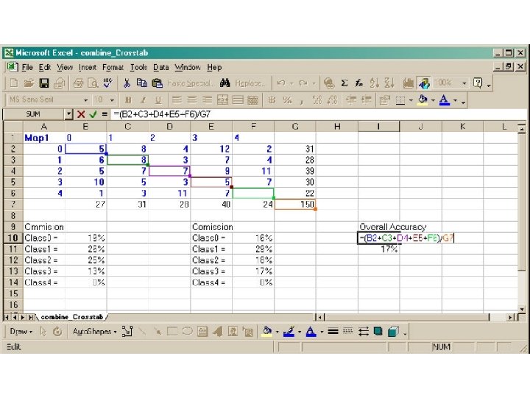
Task: Expand the Borders dropdown arrow
Action: tap(411, 100)
